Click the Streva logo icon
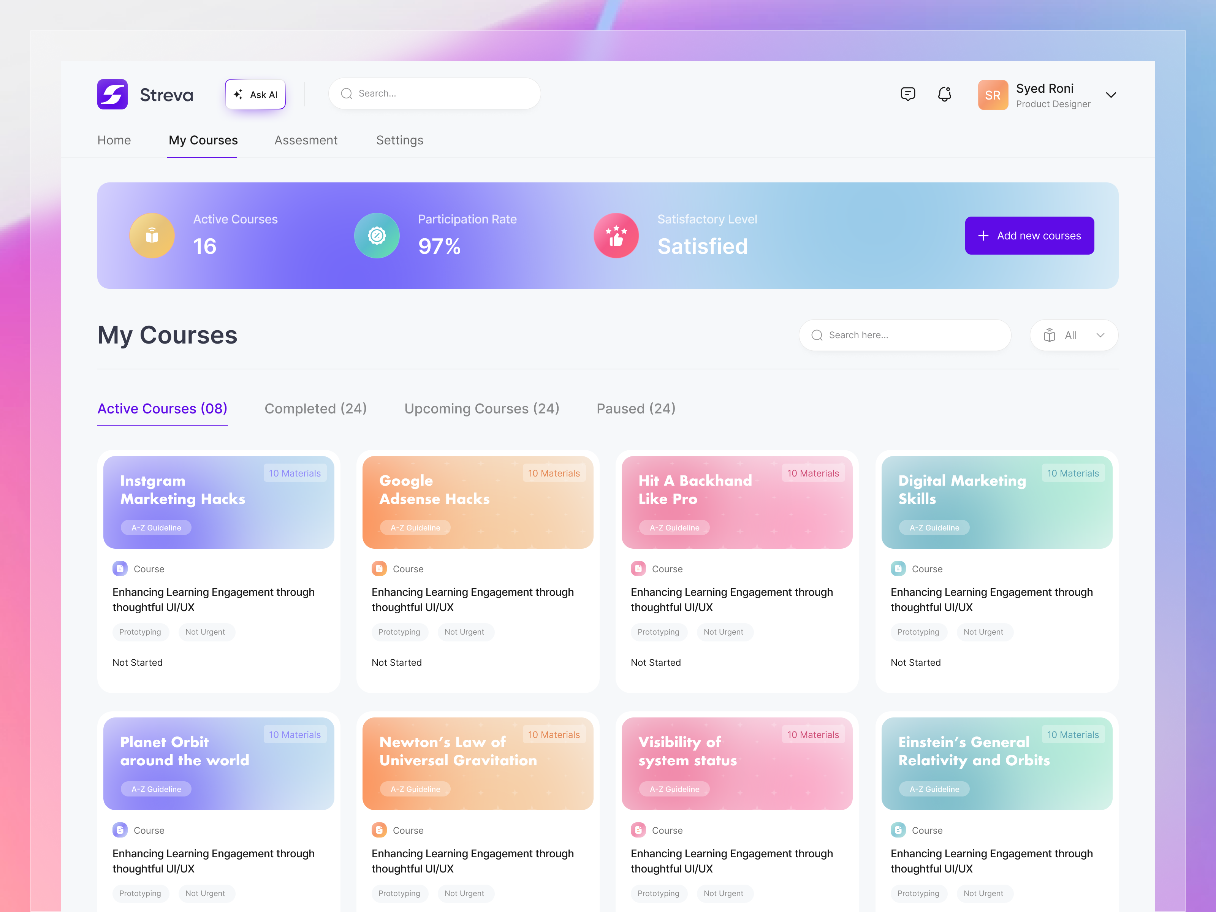The image size is (1216, 912). point(113,95)
